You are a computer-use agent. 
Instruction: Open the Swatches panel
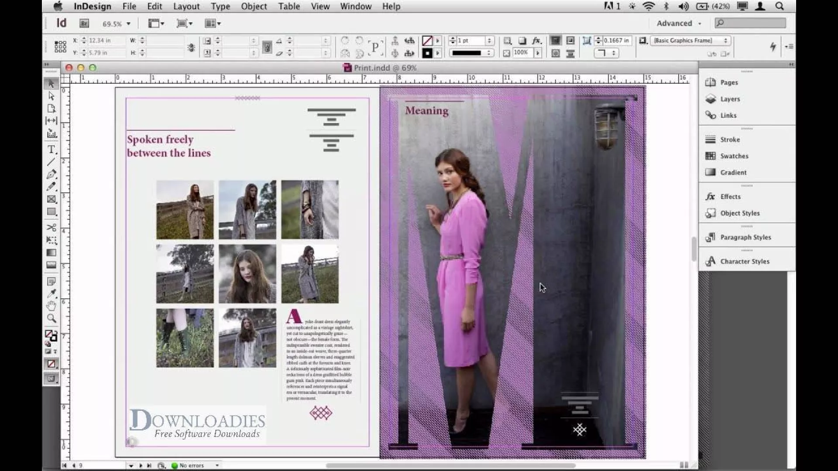(734, 156)
